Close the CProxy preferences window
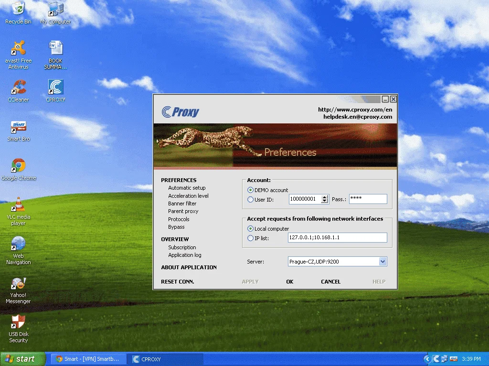Screen dimensions: 489x366 coord(393,99)
